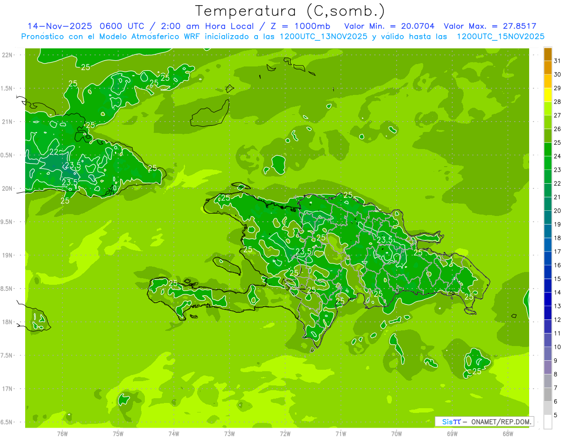Click the longitude label "76W"
This screenshot has width=570, height=440.
tap(62, 433)
